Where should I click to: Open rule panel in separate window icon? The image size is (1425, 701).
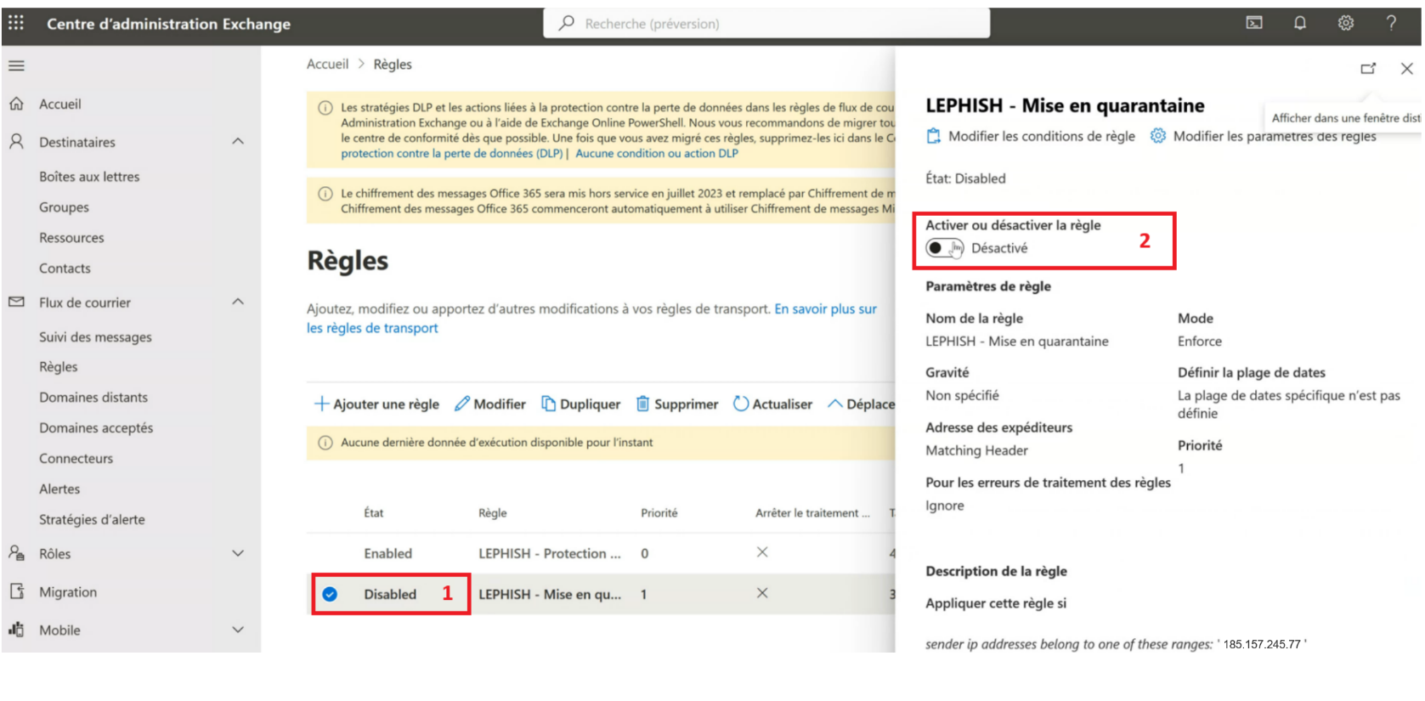pyautogui.click(x=1367, y=69)
